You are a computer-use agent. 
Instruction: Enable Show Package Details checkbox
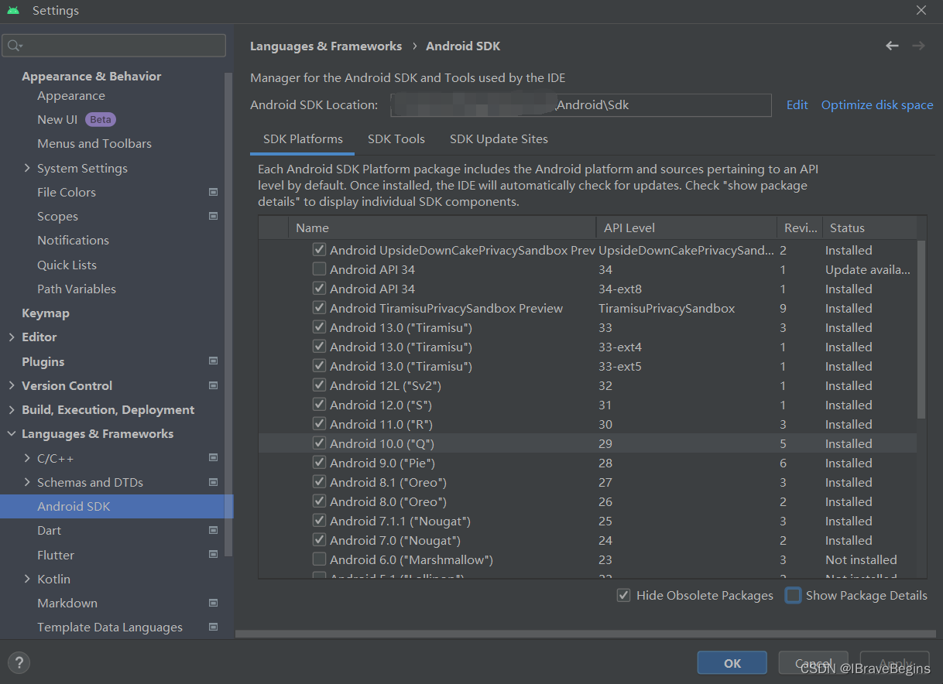(793, 595)
